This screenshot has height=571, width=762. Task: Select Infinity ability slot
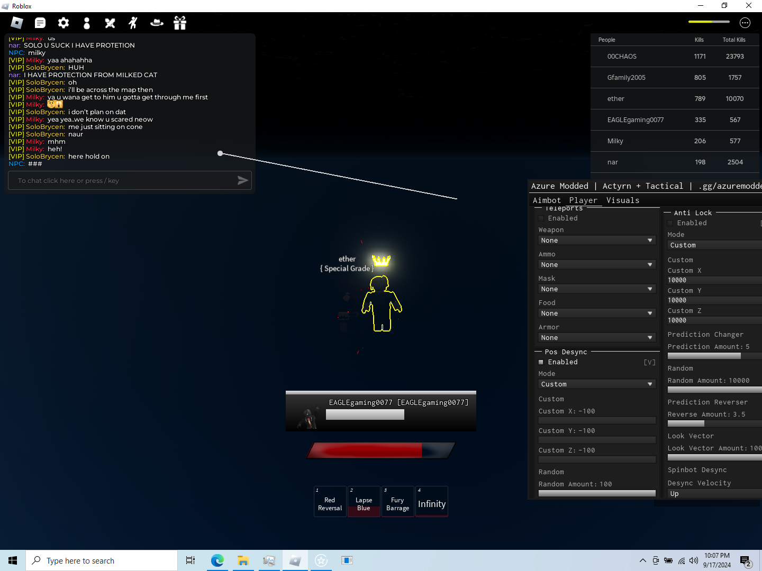432,501
